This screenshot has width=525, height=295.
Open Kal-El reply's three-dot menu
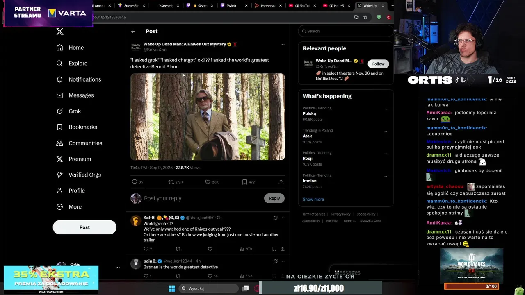[282, 218]
